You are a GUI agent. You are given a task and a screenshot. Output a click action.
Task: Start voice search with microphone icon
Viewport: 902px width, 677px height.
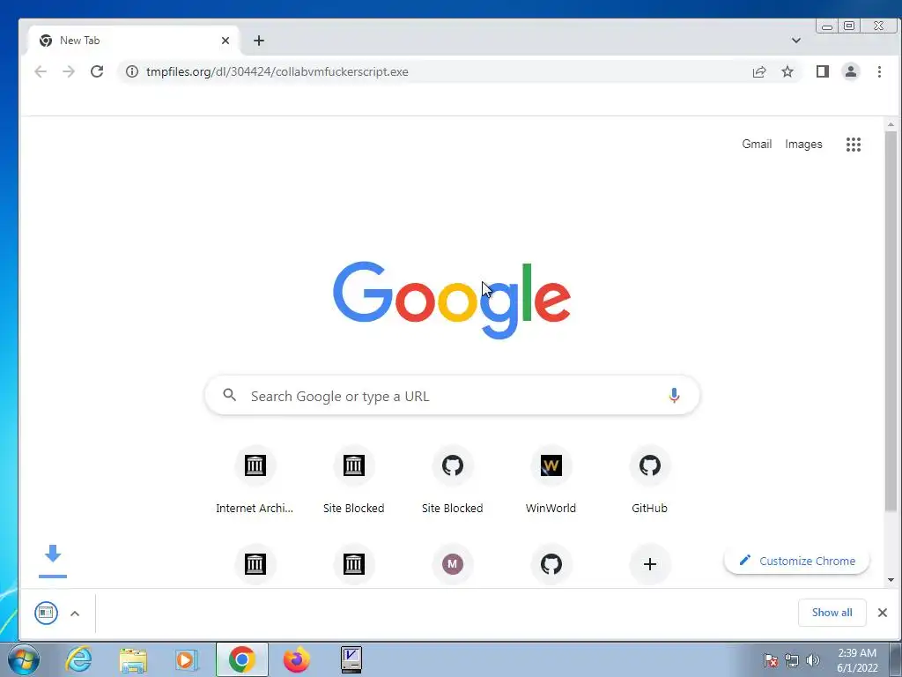coord(674,396)
